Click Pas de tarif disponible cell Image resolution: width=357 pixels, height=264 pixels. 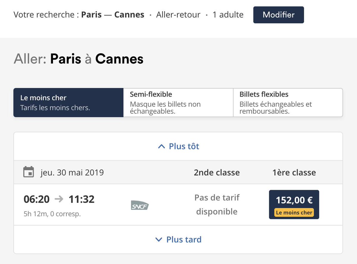coord(217,204)
